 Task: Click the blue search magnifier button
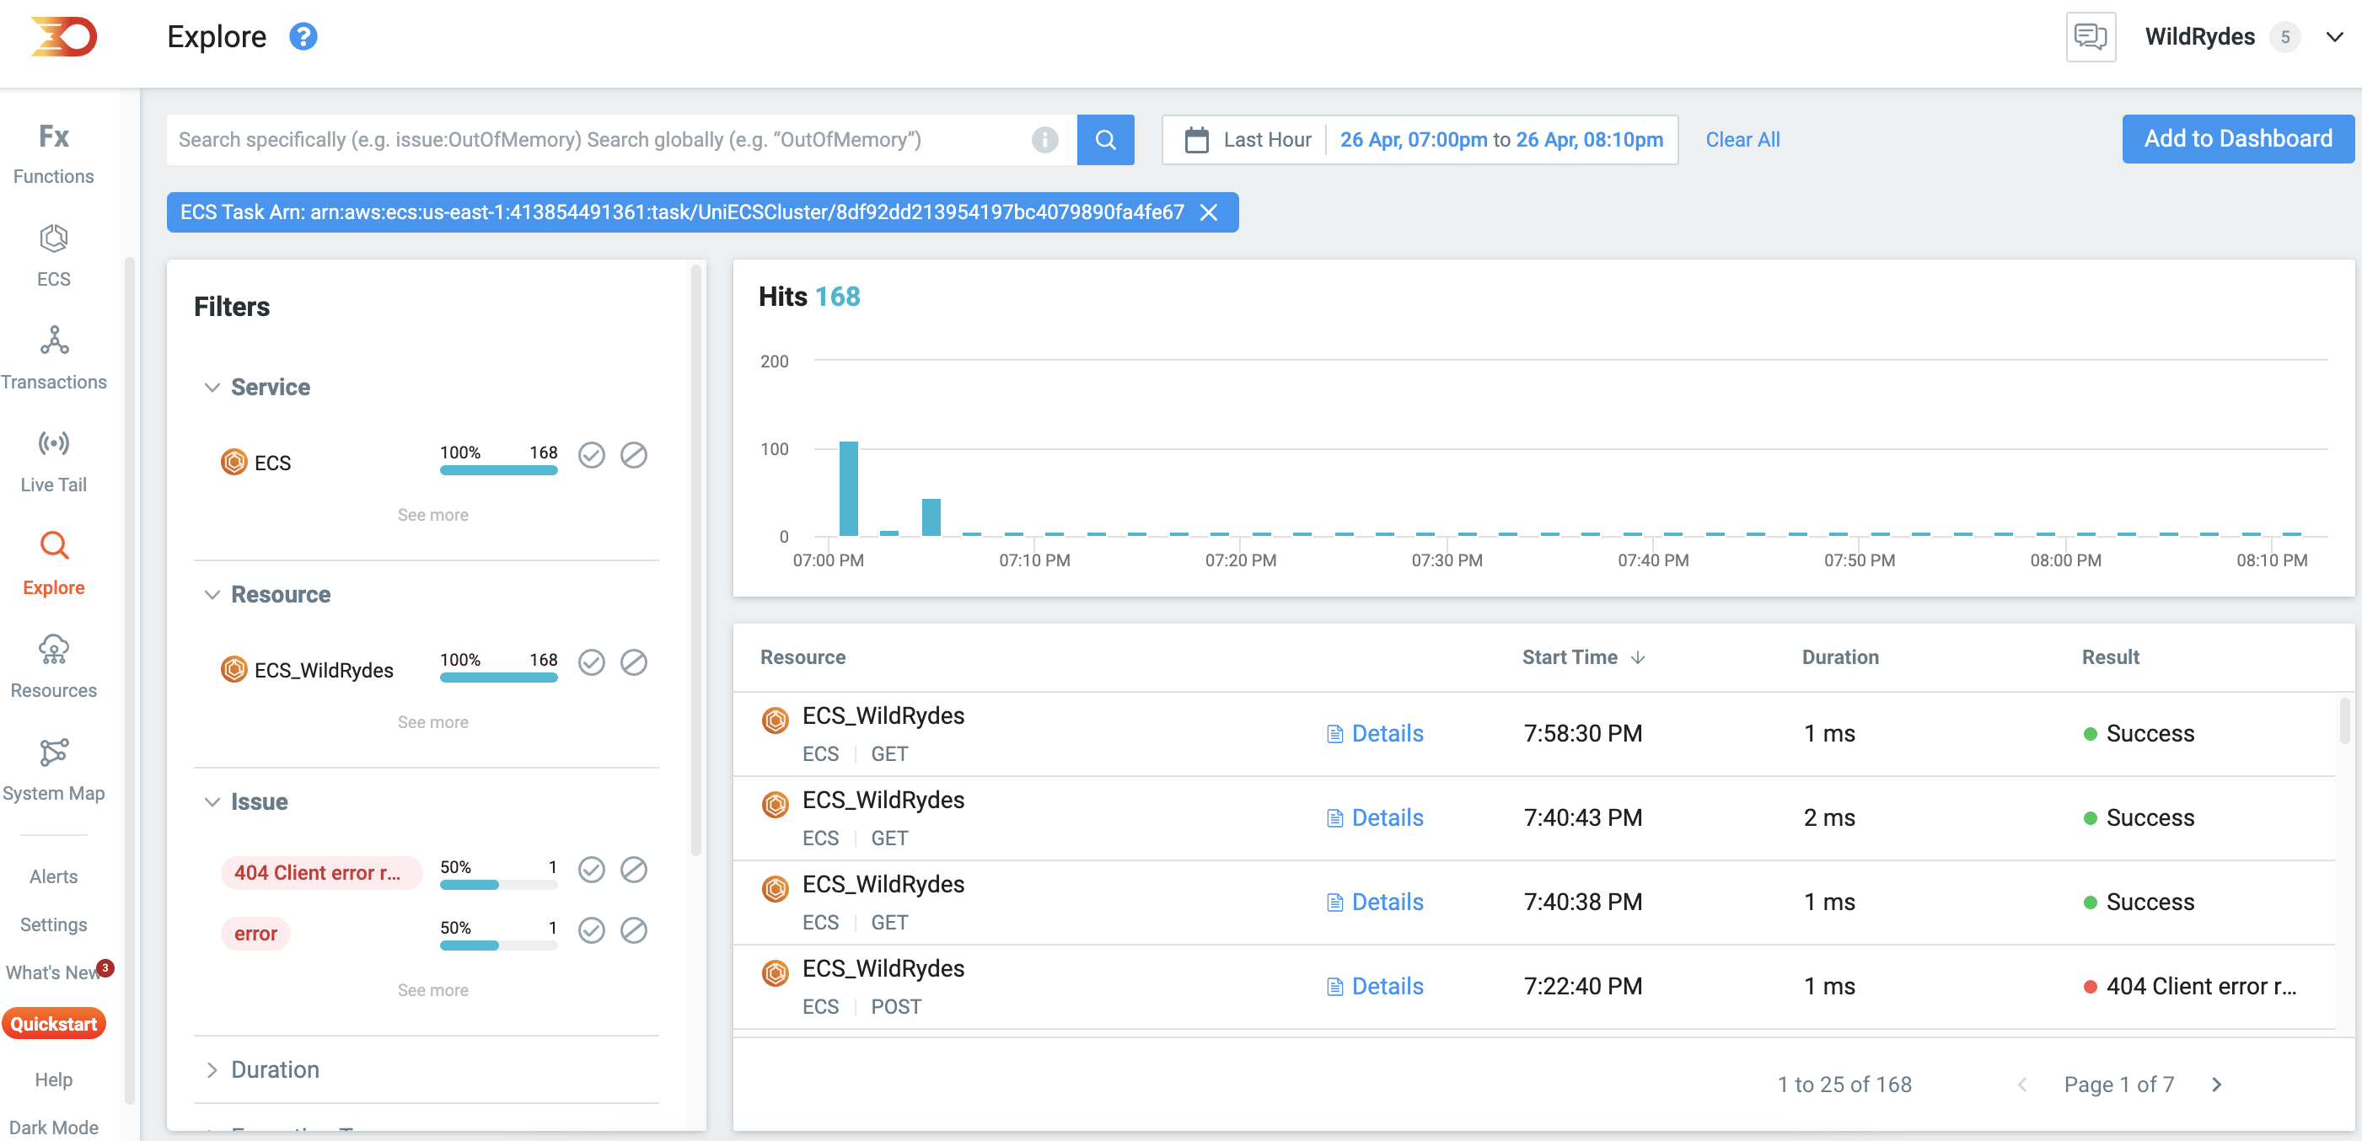tap(1105, 139)
